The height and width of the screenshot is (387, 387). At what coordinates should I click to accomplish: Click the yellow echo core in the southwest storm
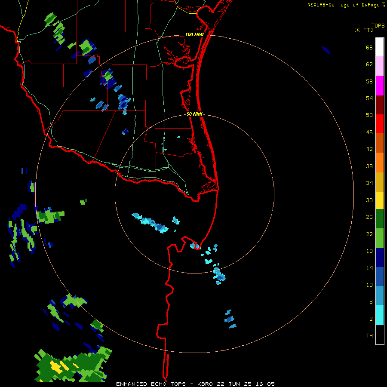pyautogui.click(x=57, y=367)
